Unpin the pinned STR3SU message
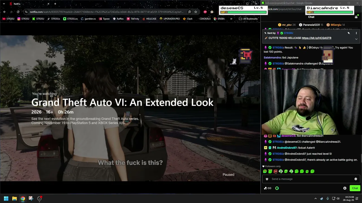Image resolution: width=362 pixels, height=203 pixels. 349,33
